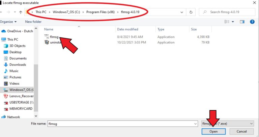Create a New folder
Image resolution: width=259 pixels, height=137 pixels.
pos(33,22)
